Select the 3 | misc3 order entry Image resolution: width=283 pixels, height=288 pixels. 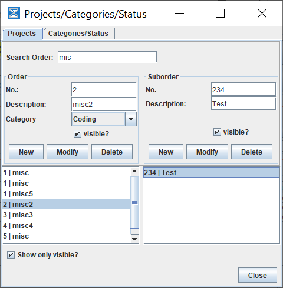tap(66, 215)
